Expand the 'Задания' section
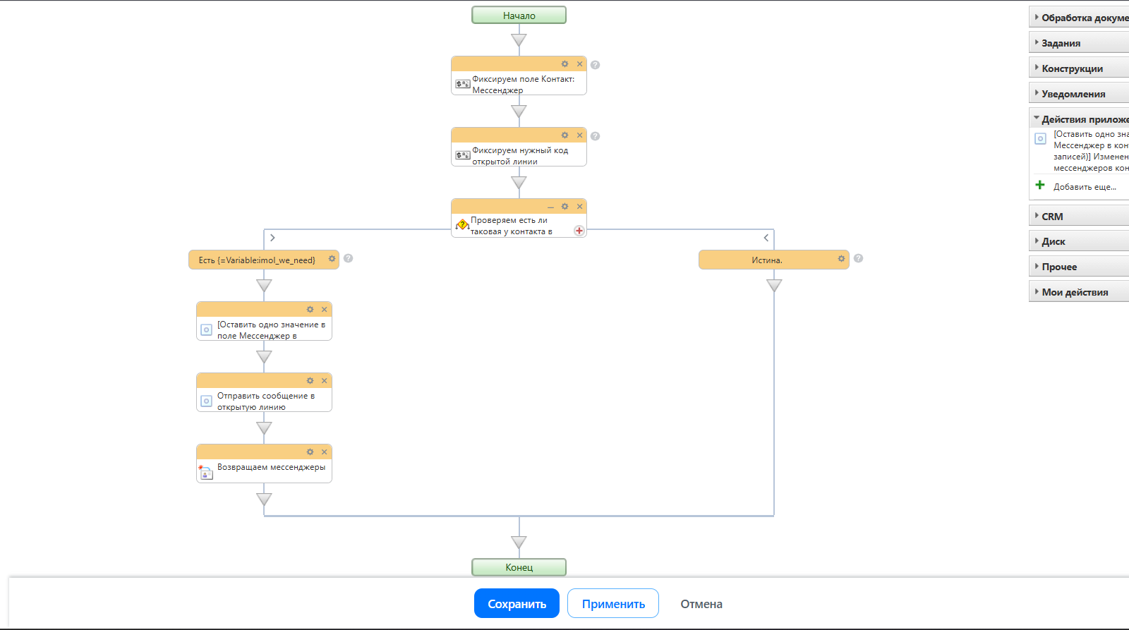This screenshot has width=1129, height=630. 1061,43
